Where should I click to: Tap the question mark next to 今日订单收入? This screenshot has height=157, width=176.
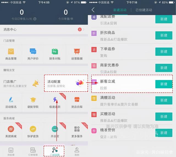tap(35, 19)
